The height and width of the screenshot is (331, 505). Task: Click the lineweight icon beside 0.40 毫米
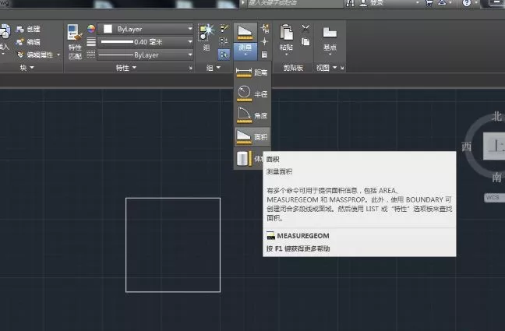coord(91,42)
